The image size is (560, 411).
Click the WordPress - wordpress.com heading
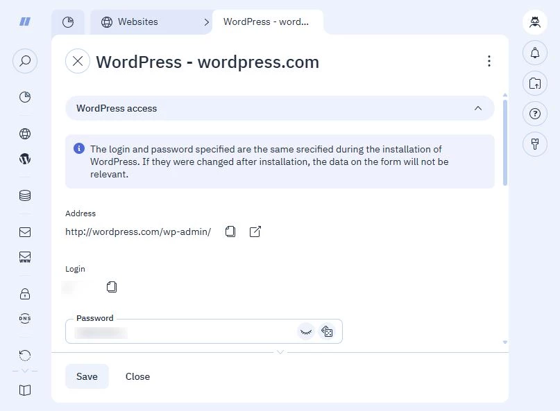[x=207, y=62]
